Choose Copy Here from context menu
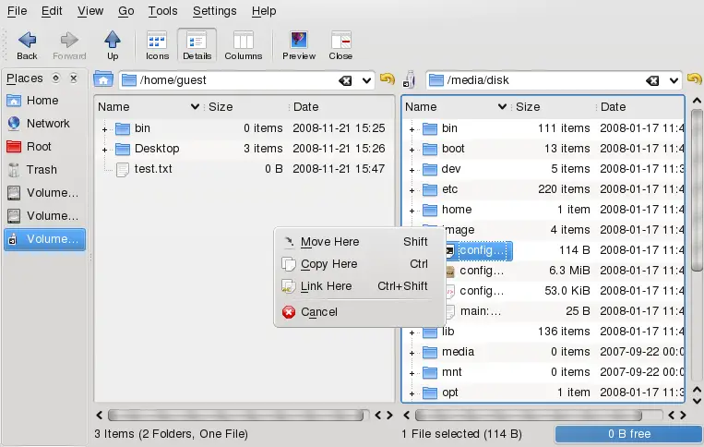Screen dimensions: 704x447 [x=328, y=264]
